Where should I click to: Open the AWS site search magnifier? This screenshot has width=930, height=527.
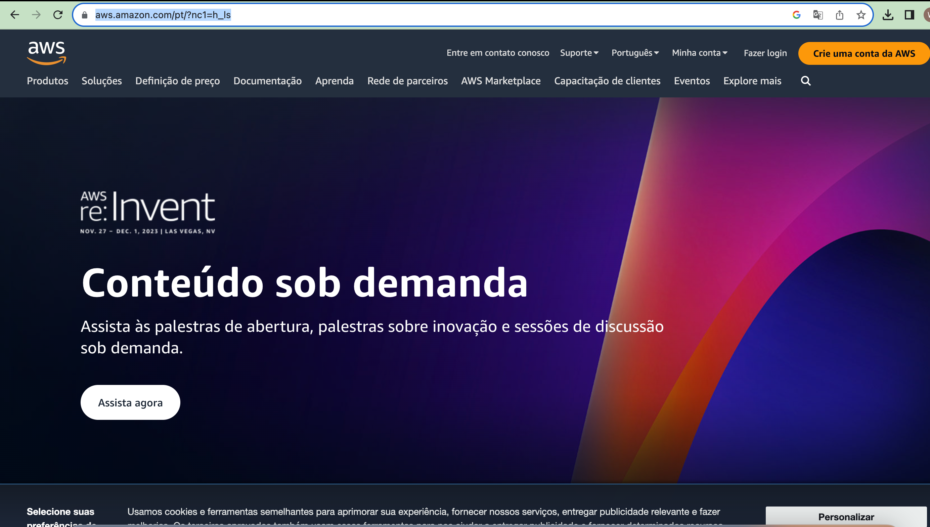pyautogui.click(x=805, y=81)
